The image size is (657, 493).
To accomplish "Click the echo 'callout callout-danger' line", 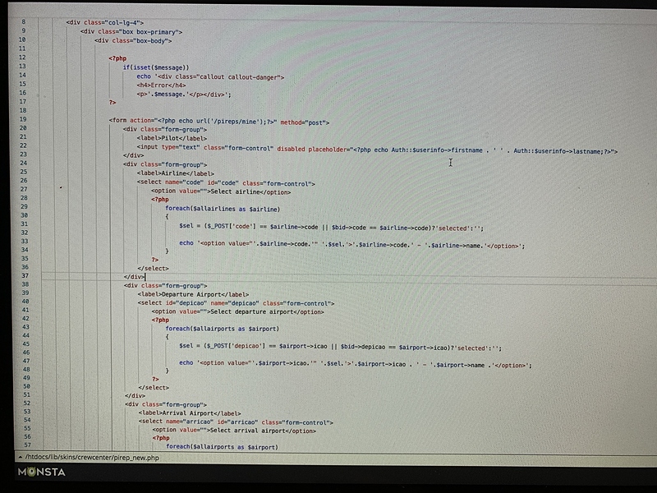I will (x=210, y=76).
